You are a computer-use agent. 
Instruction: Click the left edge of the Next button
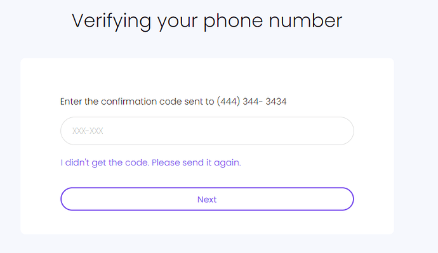[x=65, y=199]
